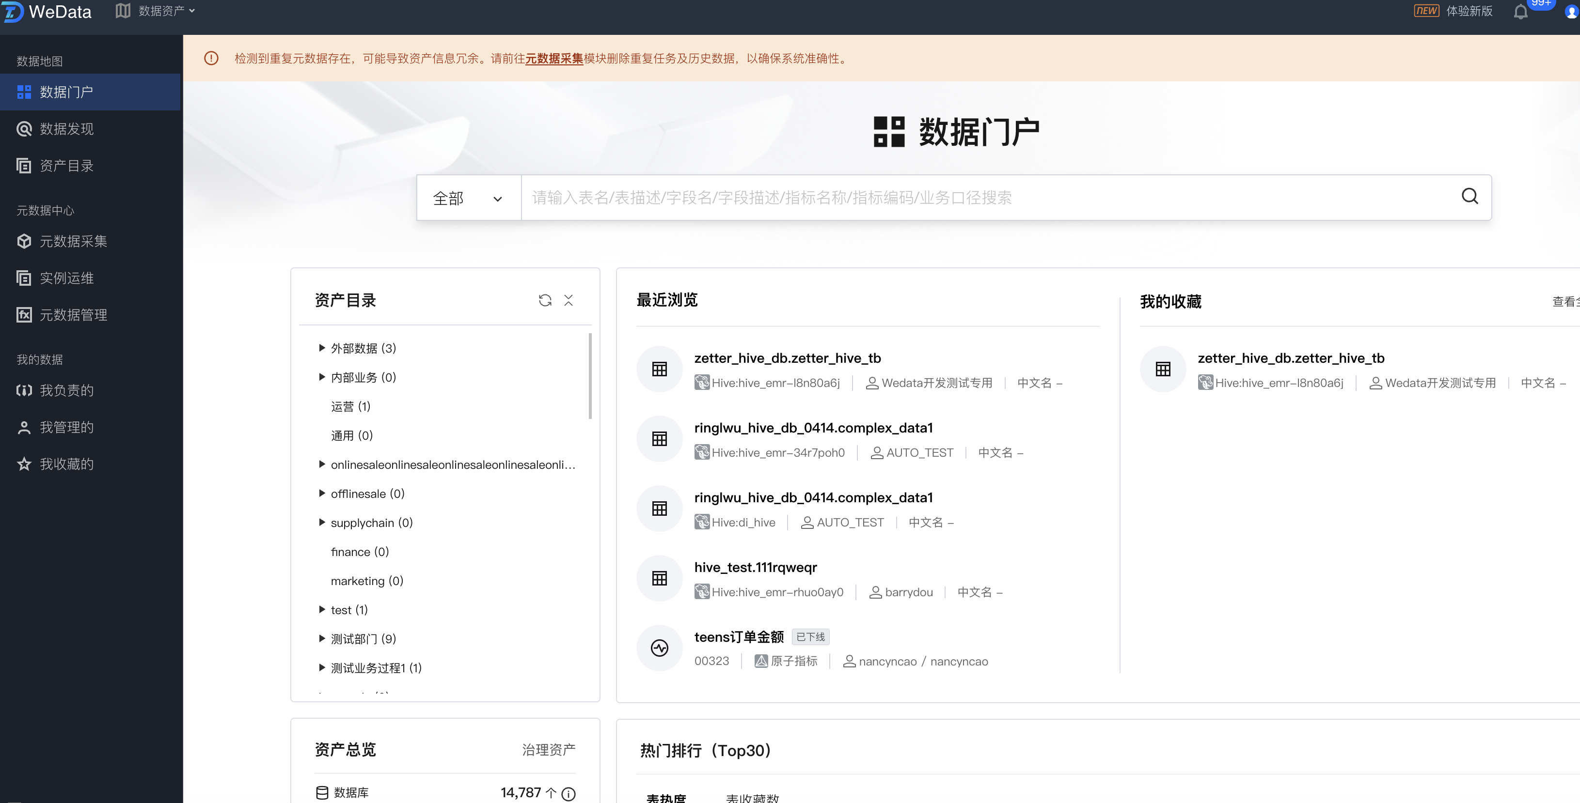Screen dimensions: 1580x803
Task: Click the 元数据管理 fx icon in the sidebar
Action: pos(24,314)
